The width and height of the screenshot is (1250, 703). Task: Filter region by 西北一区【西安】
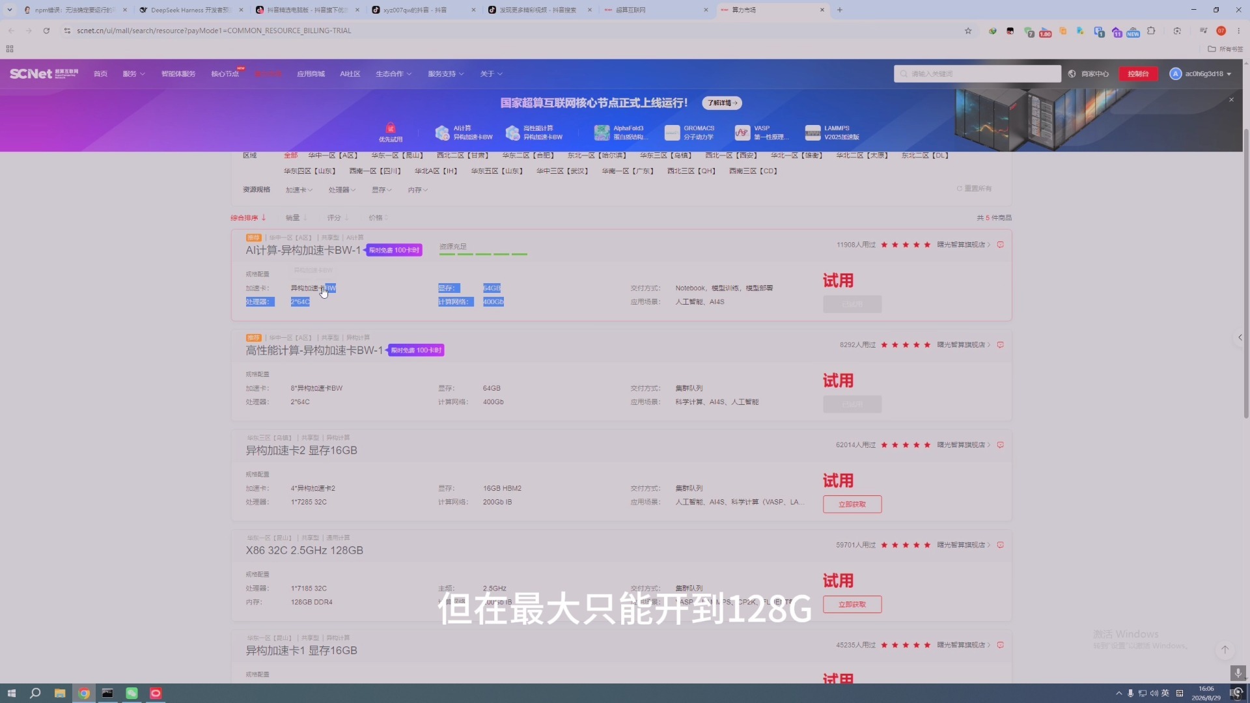tap(731, 156)
